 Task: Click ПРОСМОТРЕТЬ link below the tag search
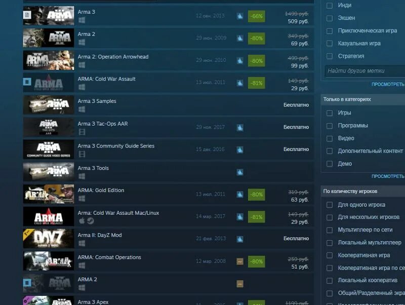tap(388, 84)
